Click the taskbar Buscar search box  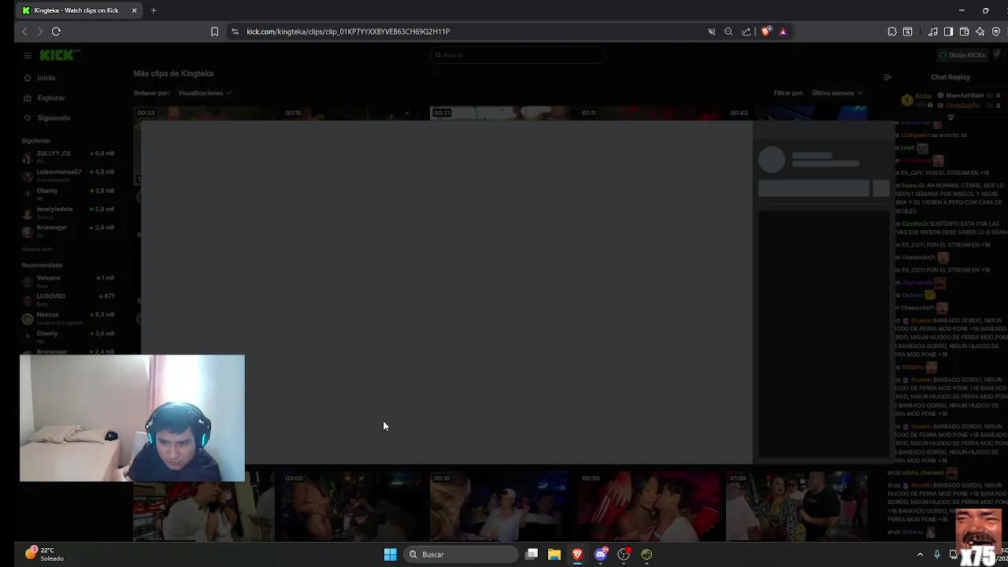point(461,554)
